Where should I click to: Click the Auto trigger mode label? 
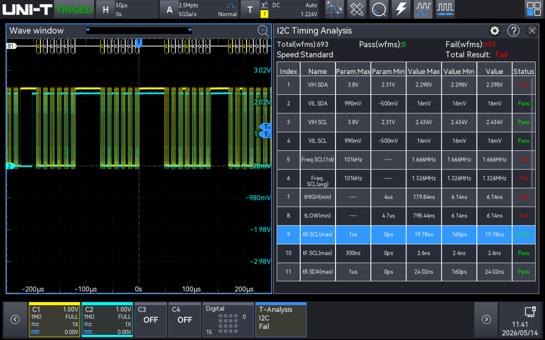pos(311,5)
